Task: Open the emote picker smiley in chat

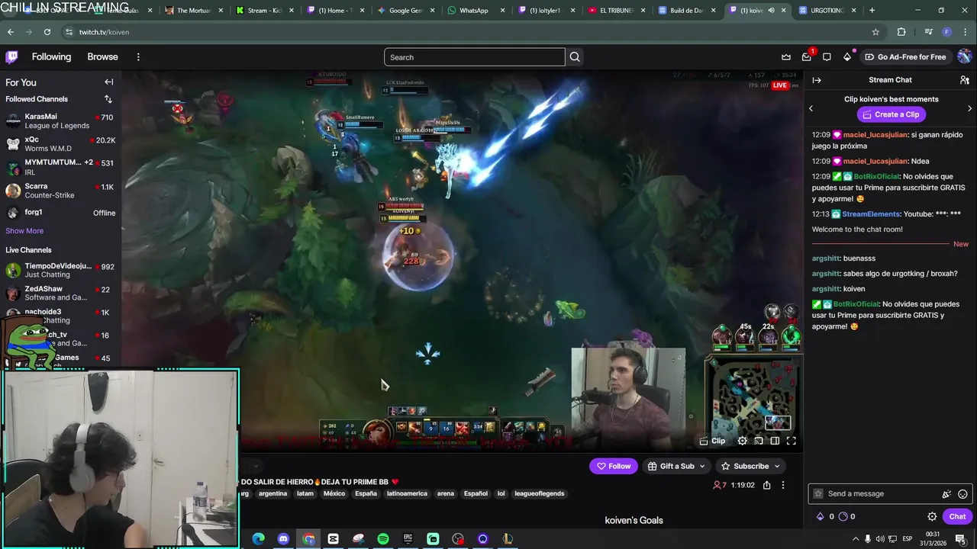Action: click(962, 493)
